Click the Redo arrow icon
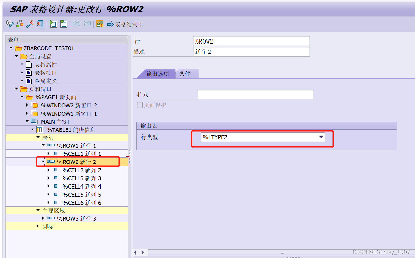 [87, 24]
